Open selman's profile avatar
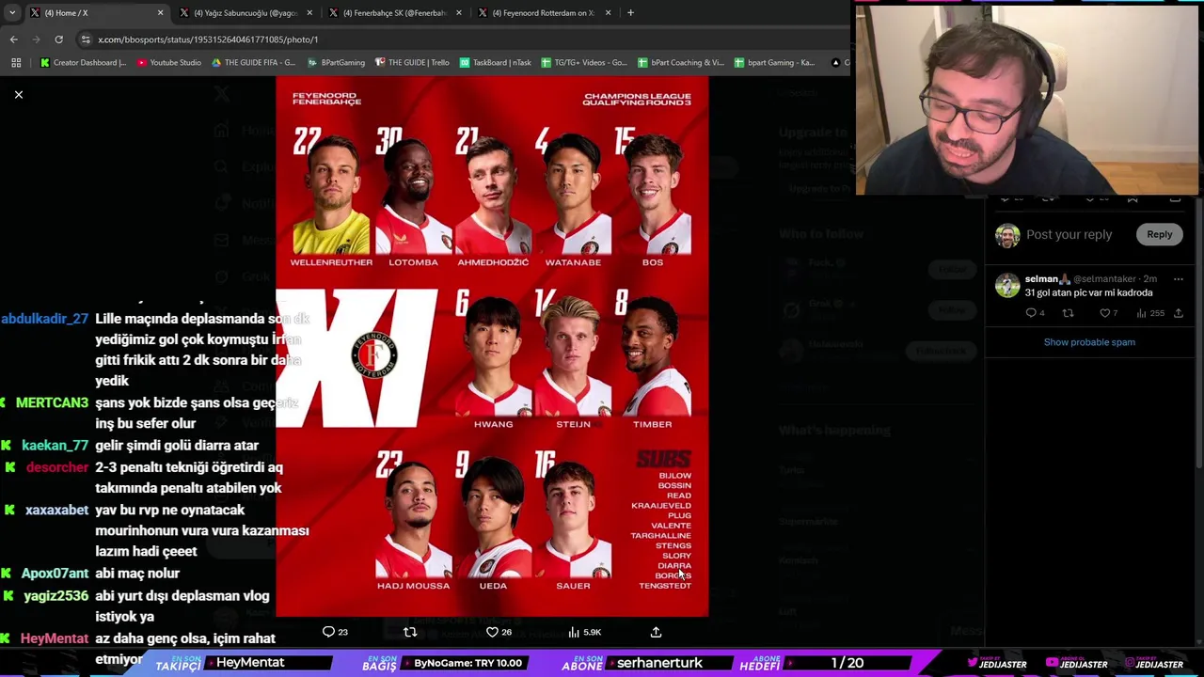 (x=1007, y=285)
